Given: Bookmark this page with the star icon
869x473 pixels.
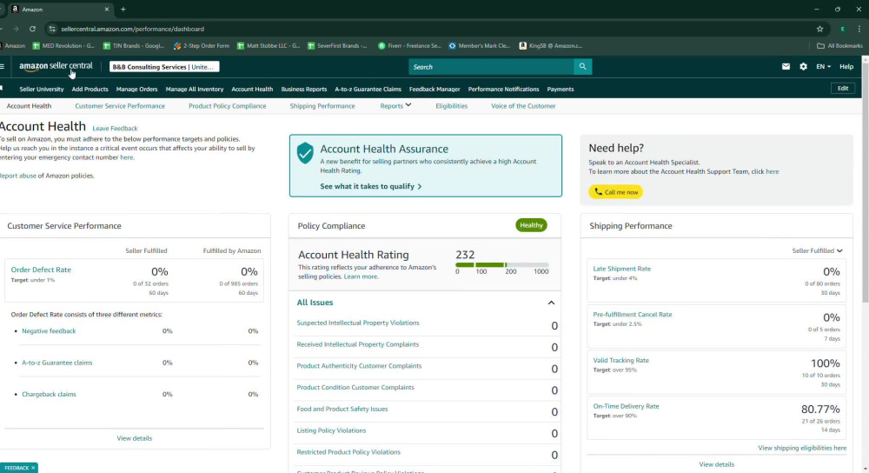Looking at the screenshot, I should tap(819, 29).
